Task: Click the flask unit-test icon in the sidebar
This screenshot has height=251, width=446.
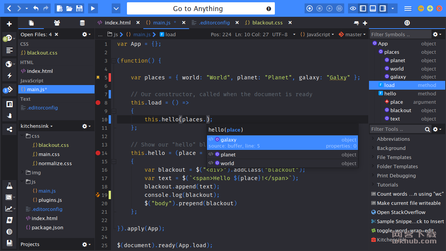Action: pyautogui.click(x=10, y=185)
